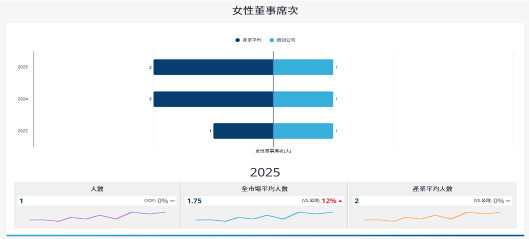The height and width of the screenshot is (239, 529).
Task: Click the purple sparkline in 人數 card
Action: tap(97, 216)
